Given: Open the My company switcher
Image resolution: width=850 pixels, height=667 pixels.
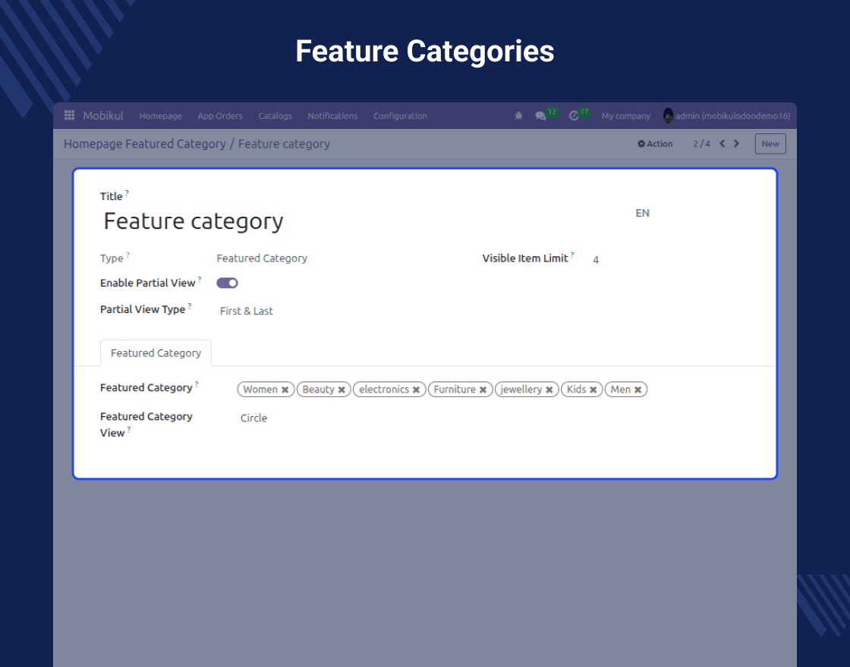Looking at the screenshot, I should 625,116.
